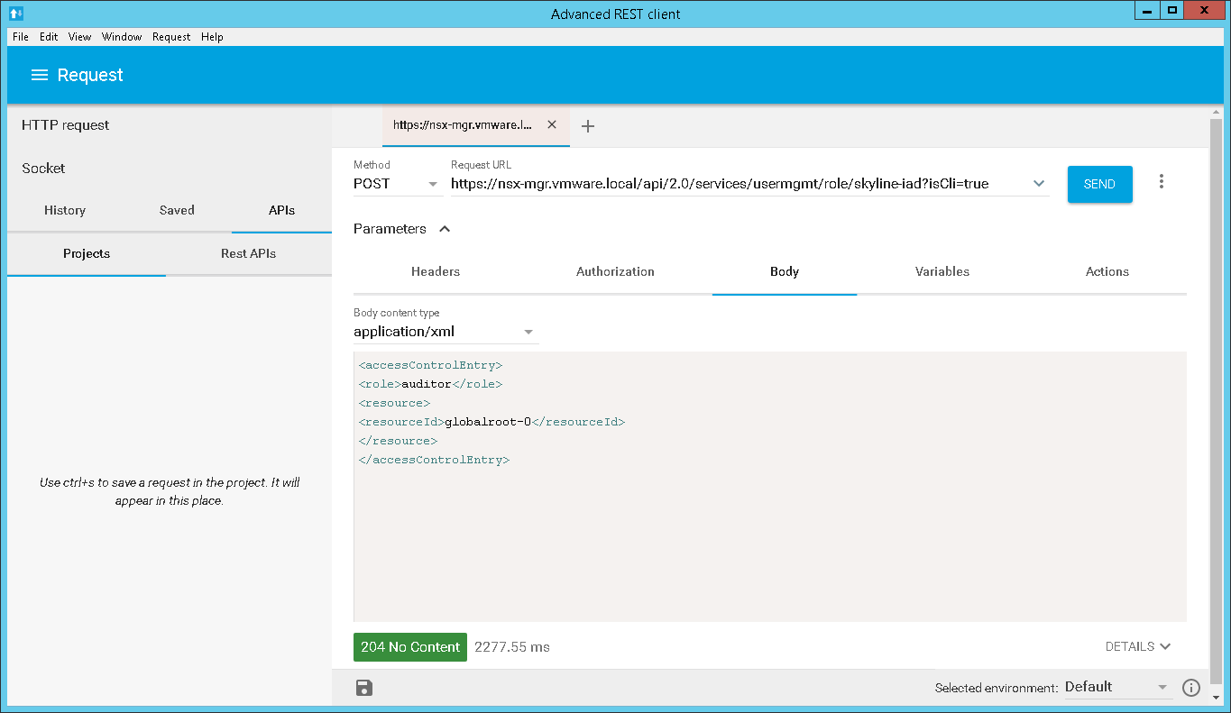Image resolution: width=1231 pixels, height=713 pixels.
Task: Switch to Rest APIs sub-tab
Action: click(249, 253)
